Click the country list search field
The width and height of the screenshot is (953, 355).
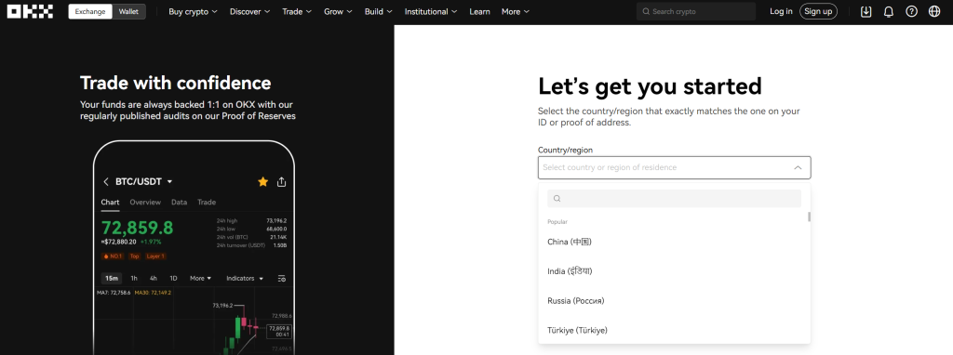click(x=674, y=199)
